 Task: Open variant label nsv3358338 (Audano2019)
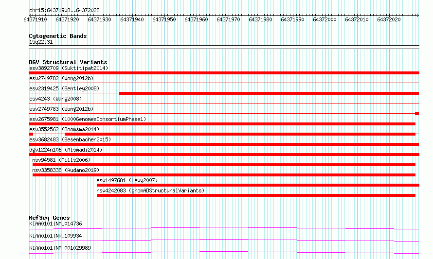click(x=66, y=170)
